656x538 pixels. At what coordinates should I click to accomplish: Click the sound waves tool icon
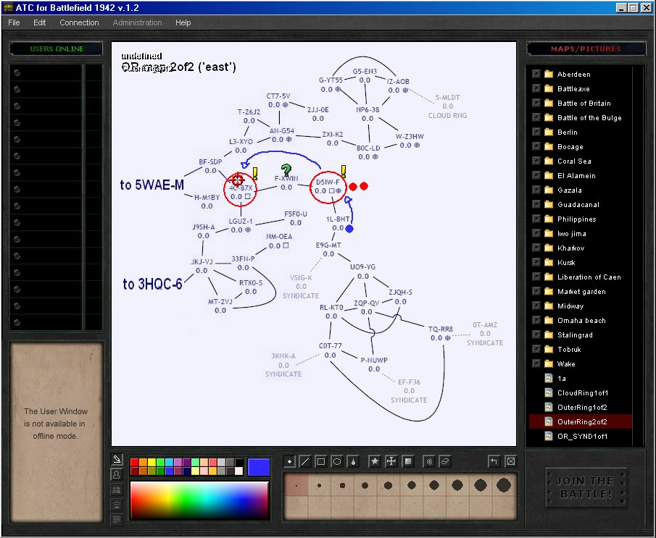tap(428, 461)
